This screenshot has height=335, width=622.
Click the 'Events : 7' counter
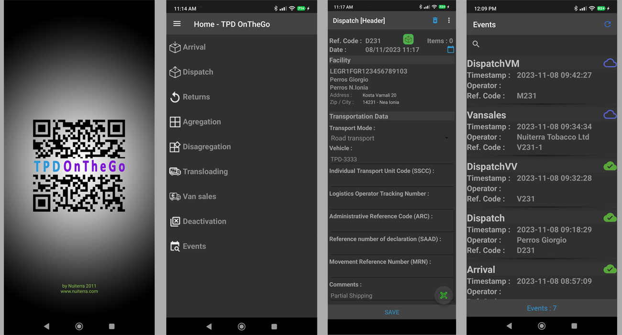[542, 308]
